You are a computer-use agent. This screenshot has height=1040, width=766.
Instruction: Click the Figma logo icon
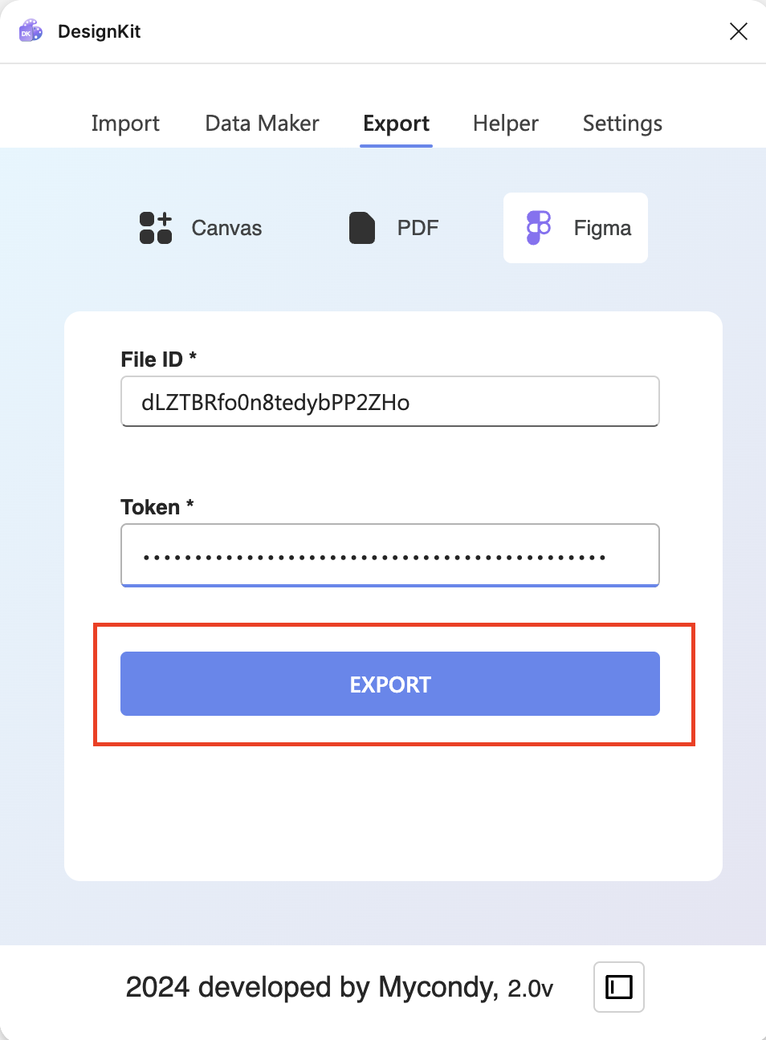click(539, 228)
